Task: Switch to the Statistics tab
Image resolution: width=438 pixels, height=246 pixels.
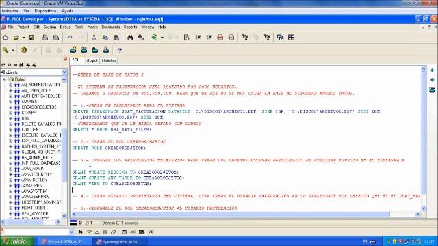Action: (x=109, y=61)
